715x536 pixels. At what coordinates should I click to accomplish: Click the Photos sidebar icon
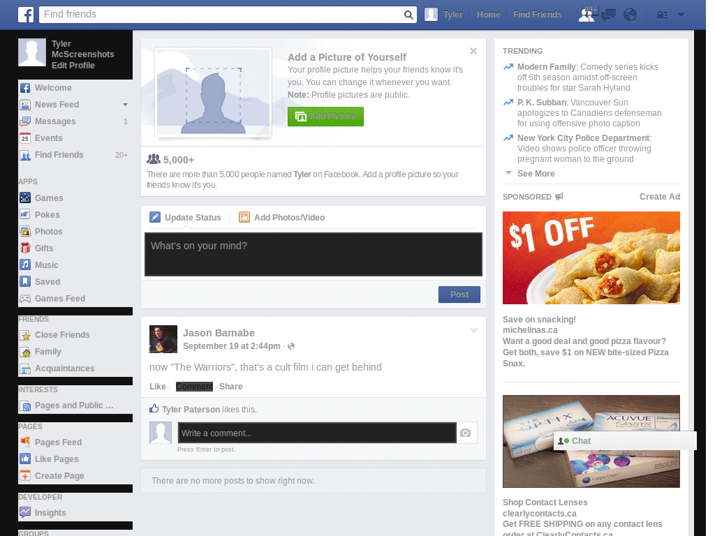25,232
